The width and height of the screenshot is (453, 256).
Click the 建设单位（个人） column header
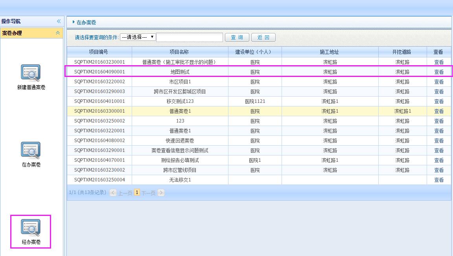255,52
